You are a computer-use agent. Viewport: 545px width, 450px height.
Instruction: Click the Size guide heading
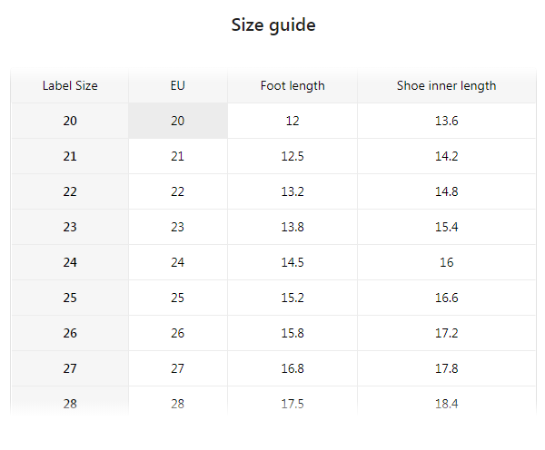coord(273,25)
